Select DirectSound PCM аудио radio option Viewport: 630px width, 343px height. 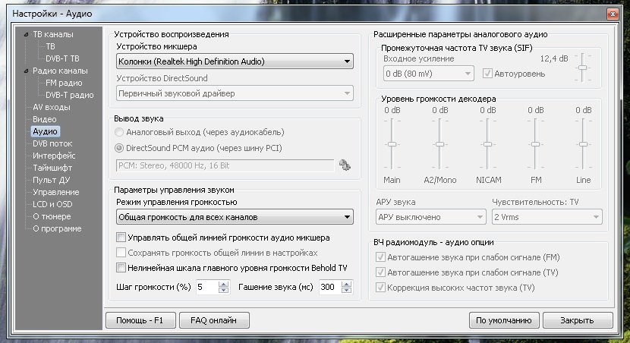(119, 149)
